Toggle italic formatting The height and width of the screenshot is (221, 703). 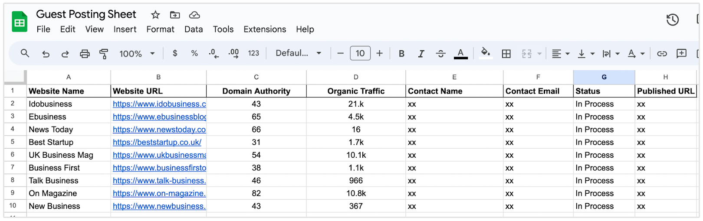421,53
